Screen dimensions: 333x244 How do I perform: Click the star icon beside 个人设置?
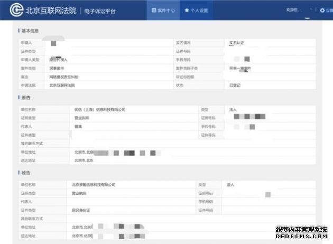point(187,10)
